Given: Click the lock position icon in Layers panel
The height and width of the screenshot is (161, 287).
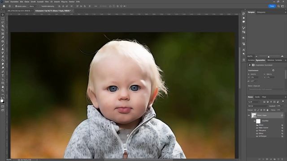Looking at the screenshot, I should point(261,110).
